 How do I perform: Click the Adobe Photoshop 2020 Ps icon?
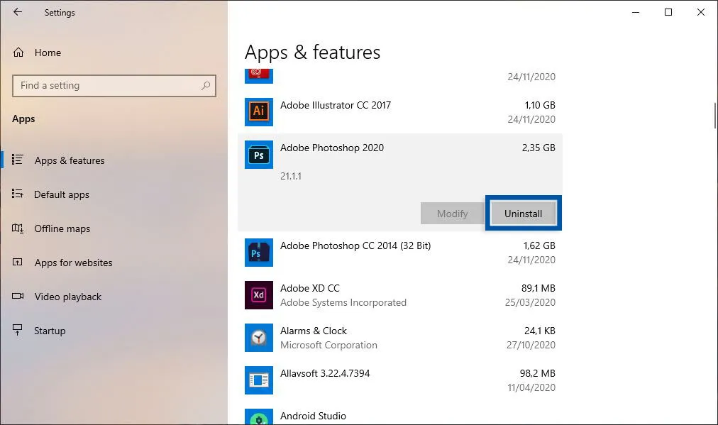(x=258, y=155)
